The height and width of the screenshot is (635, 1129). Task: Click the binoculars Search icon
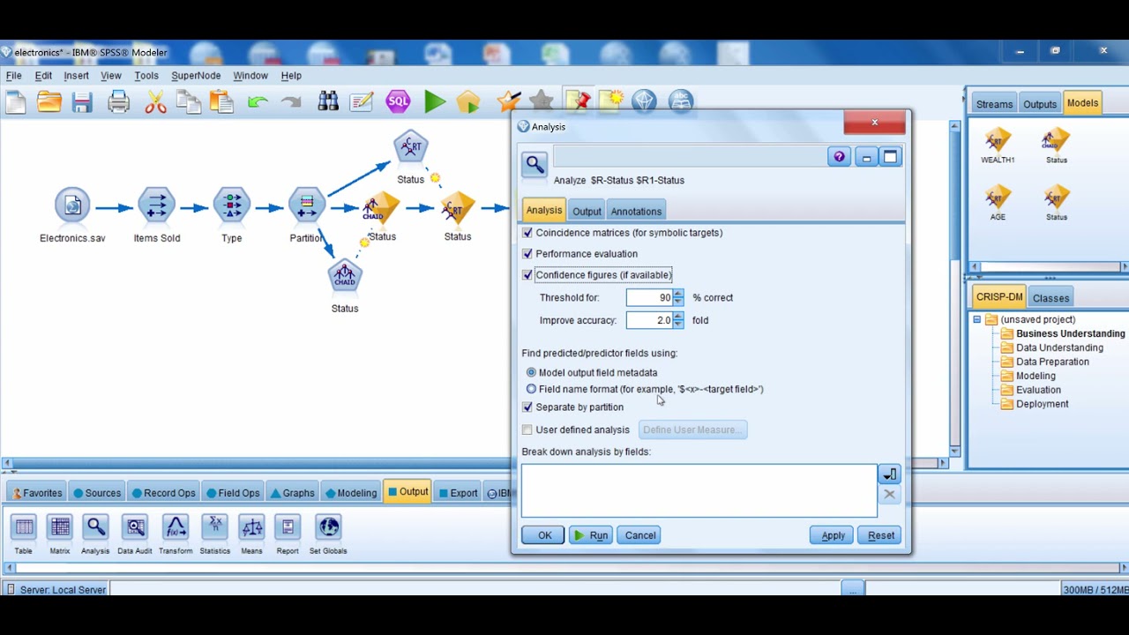328,102
